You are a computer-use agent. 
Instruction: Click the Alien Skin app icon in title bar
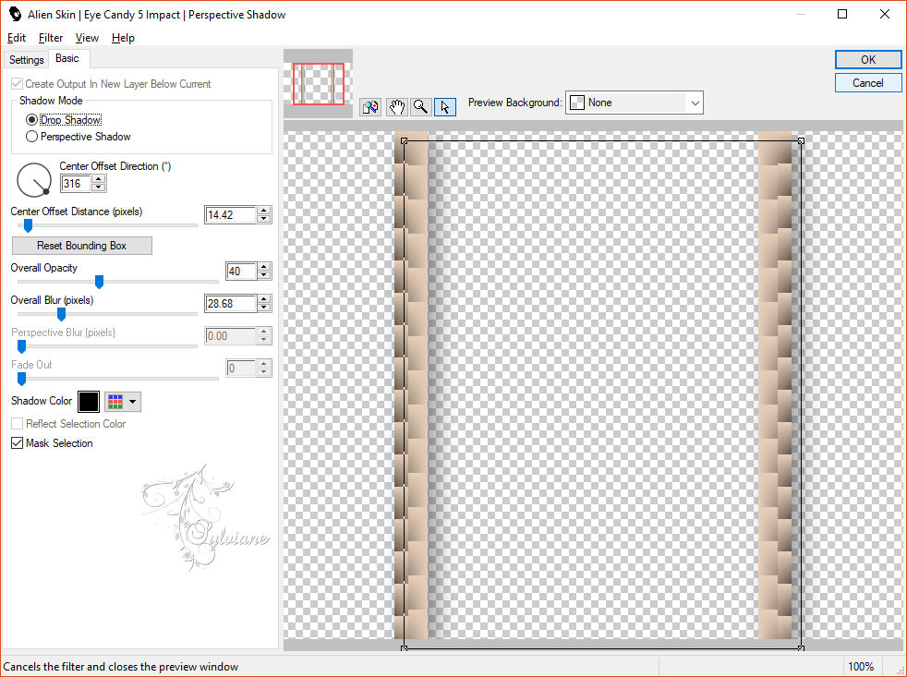pyautogui.click(x=15, y=14)
